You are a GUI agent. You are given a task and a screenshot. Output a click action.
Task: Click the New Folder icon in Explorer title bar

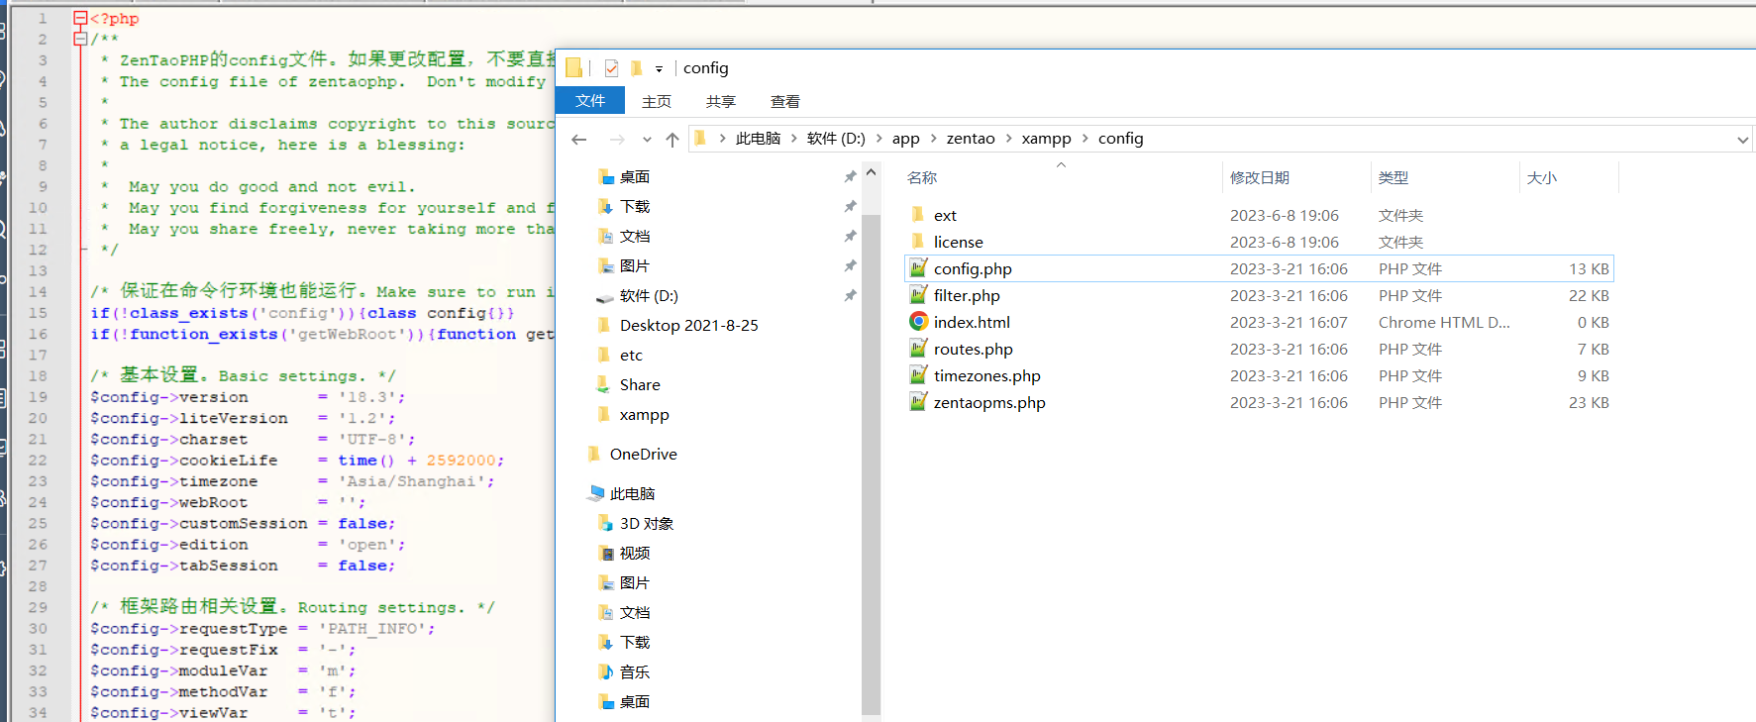[x=636, y=68]
